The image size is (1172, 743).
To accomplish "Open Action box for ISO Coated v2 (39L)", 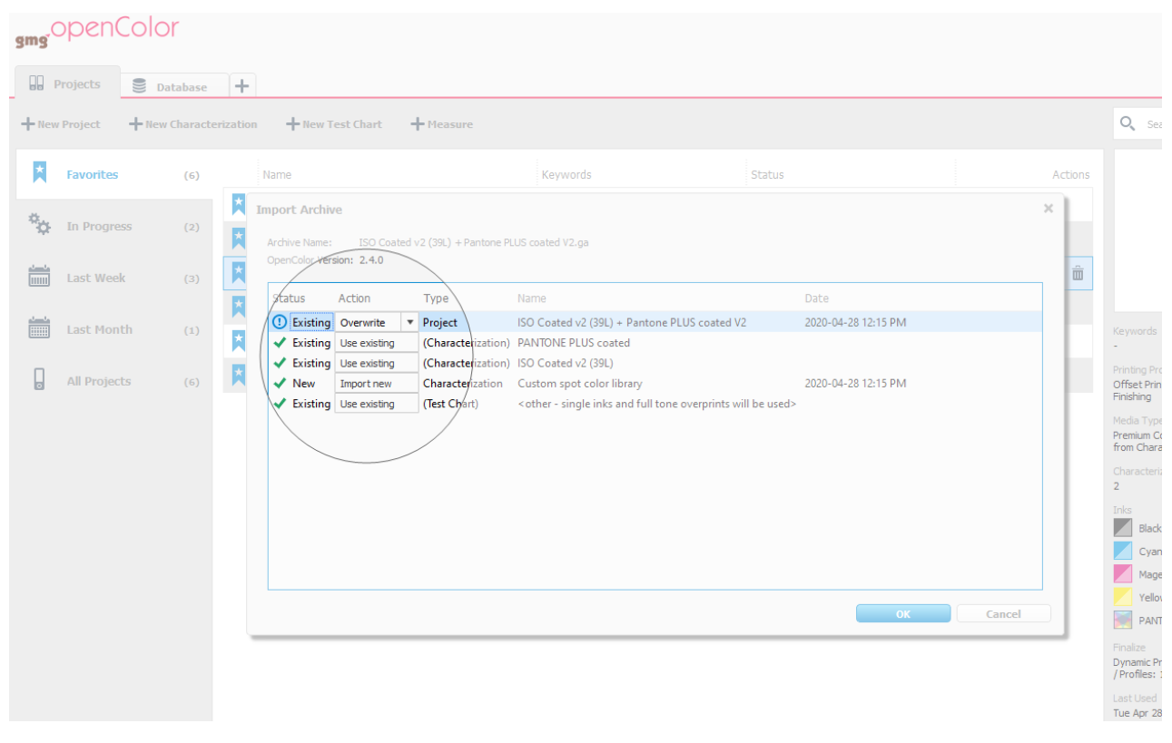I will [x=377, y=363].
